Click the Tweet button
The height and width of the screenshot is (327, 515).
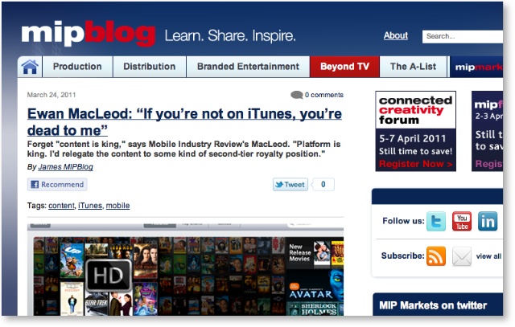click(x=290, y=185)
